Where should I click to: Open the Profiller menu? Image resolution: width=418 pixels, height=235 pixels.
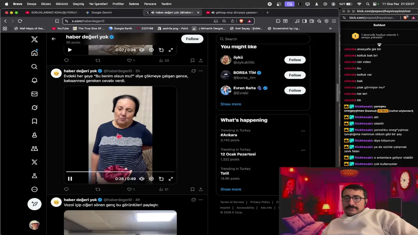(x=118, y=4)
